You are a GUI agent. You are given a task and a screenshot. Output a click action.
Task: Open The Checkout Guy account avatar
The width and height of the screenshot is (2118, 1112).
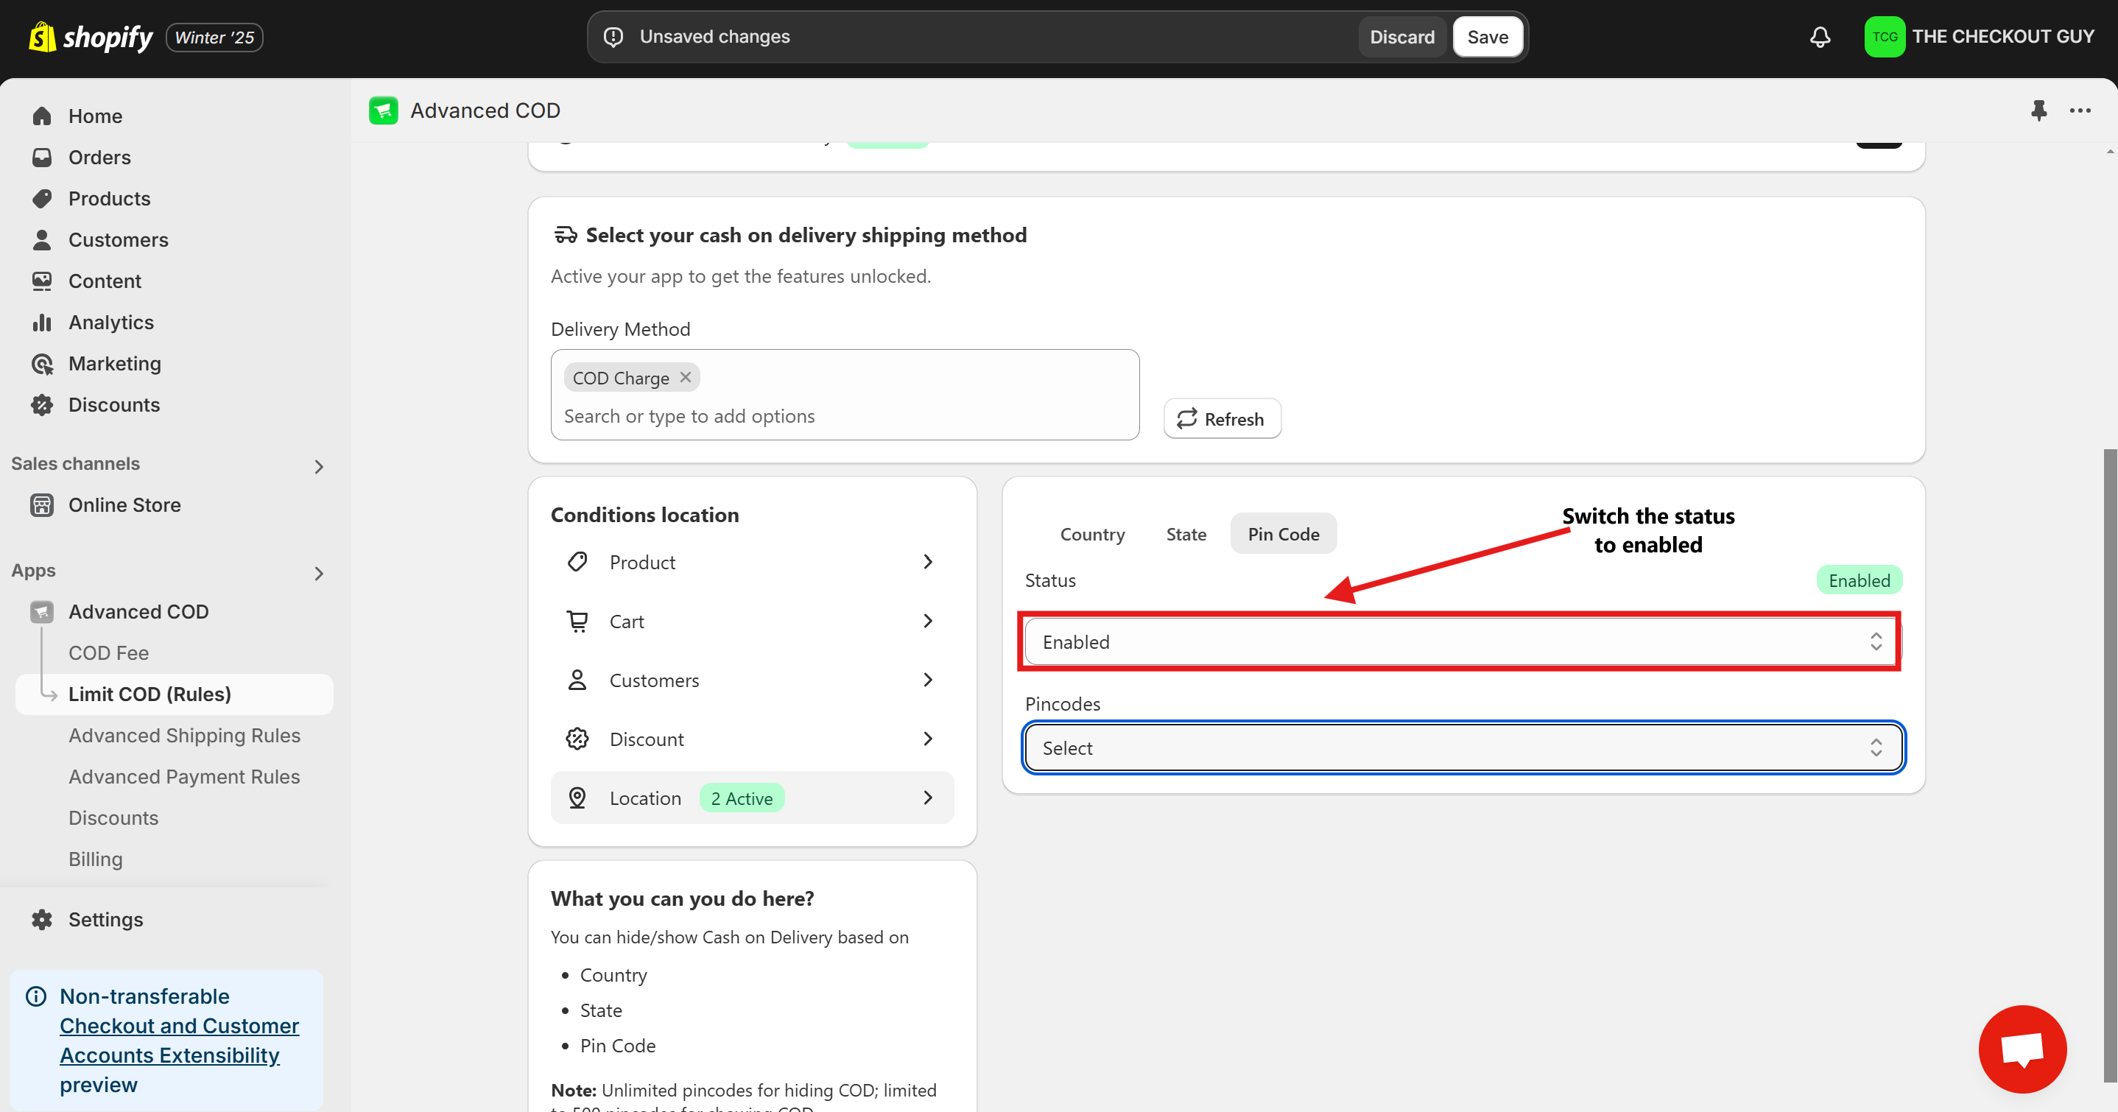tap(1885, 37)
